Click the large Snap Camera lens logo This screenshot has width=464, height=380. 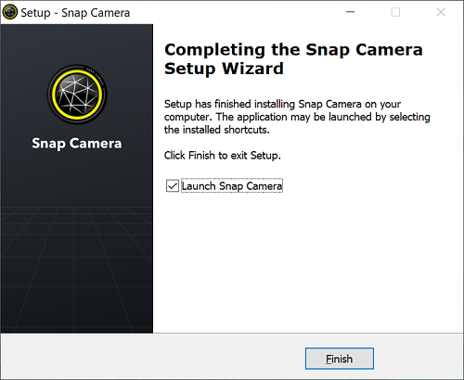[x=77, y=94]
